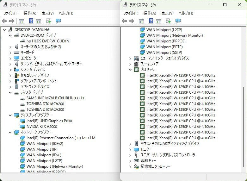Image resolution: width=247 pixels, height=181 pixels.
Task: Select the Intel Ethernet Connection I219-LM icon
Action: click(22, 138)
